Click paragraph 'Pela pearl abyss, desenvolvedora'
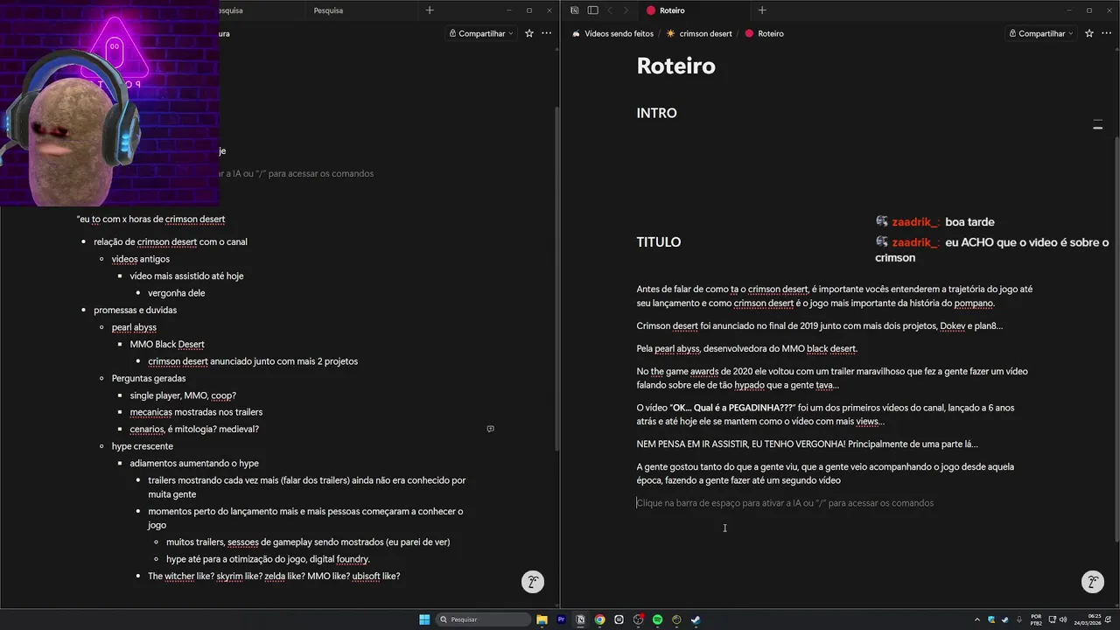Screen dimensions: 1120x630 click(746, 348)
